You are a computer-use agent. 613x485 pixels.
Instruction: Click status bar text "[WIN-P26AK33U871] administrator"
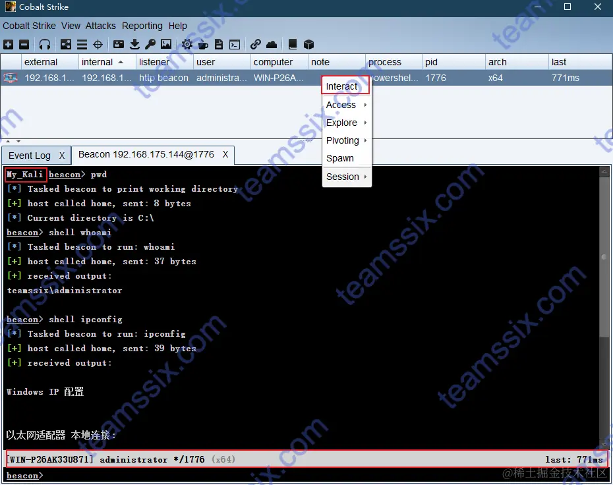(87, 459)
